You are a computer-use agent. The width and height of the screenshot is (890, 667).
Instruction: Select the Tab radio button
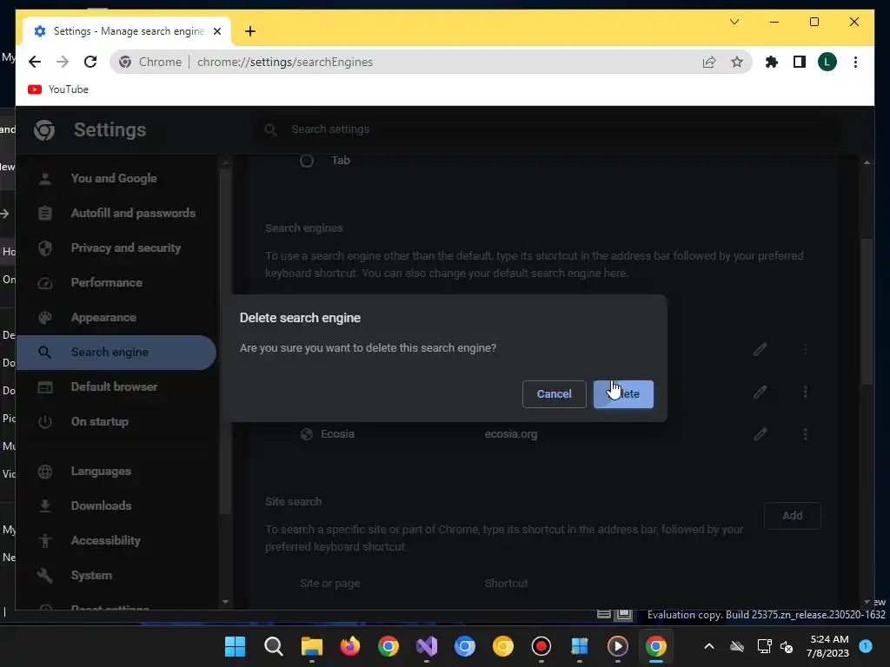[307, 161]
